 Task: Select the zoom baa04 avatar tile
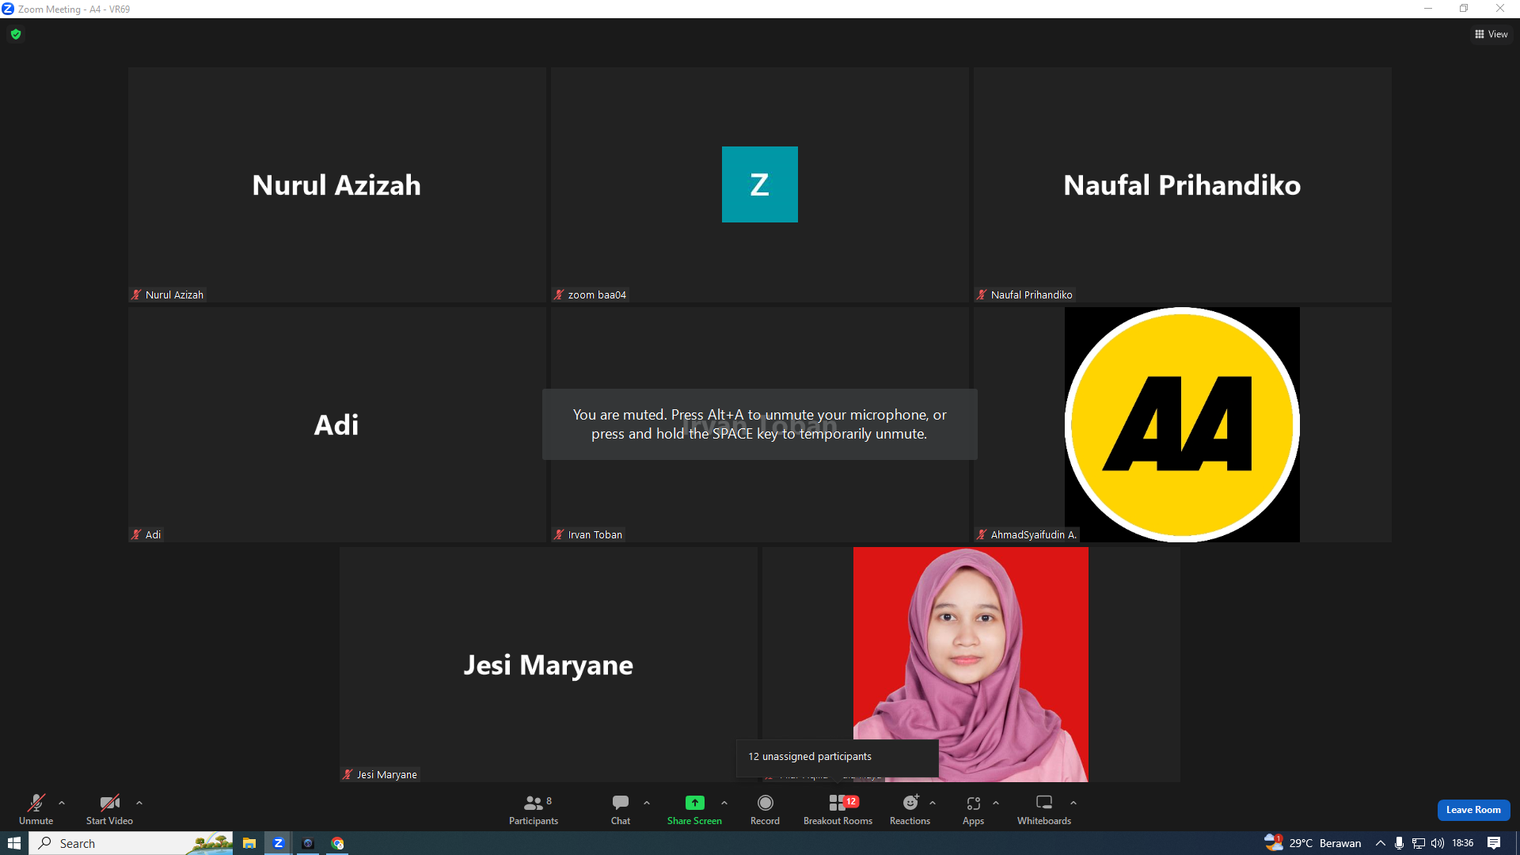coord(759,184)
